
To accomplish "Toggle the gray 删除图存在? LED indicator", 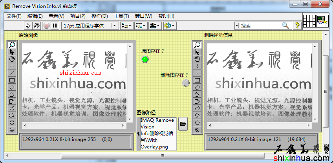I will [186, 83].
